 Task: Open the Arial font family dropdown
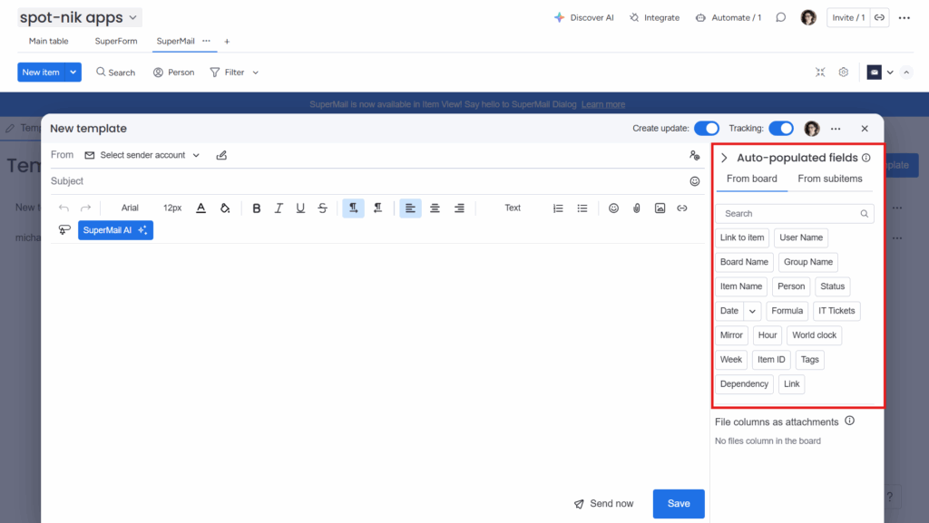pyautogui.click(x=130, y=208)
